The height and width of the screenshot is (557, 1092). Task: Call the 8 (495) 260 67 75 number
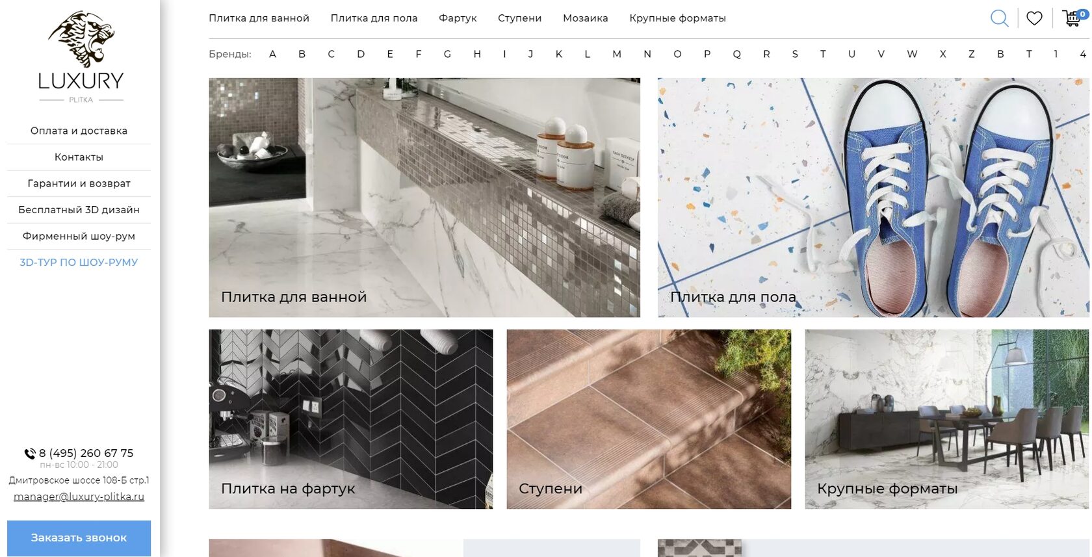coord(86,453)
